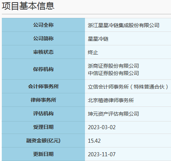The height and width of the screenshot is (161, 171).
Task: Click the 审核状态 label cell
Action: (43, 52)
